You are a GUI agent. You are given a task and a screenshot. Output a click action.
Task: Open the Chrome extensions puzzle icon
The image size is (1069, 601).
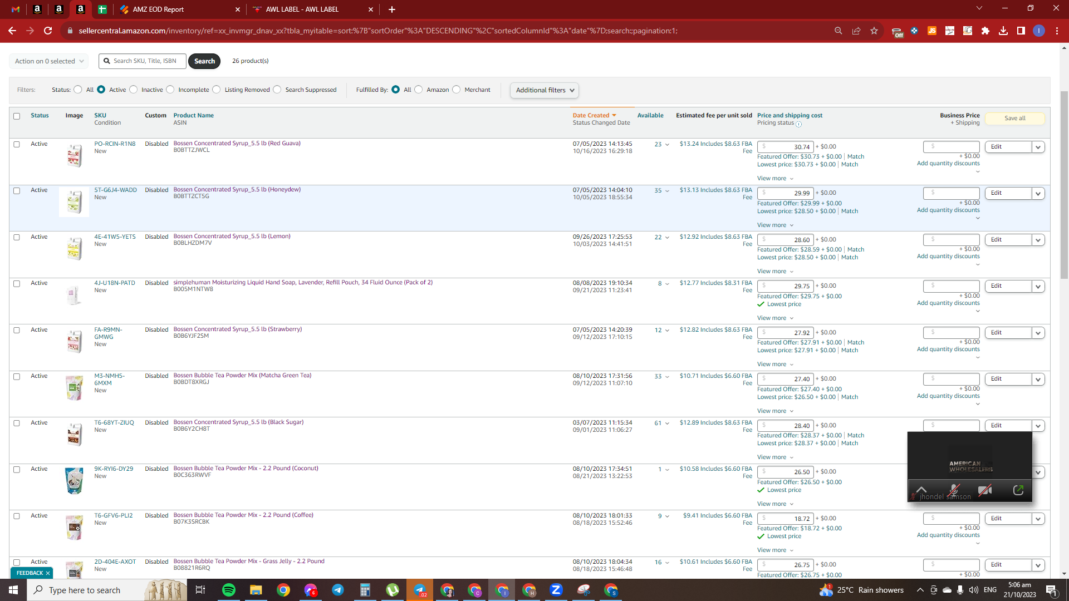point(985,31)
